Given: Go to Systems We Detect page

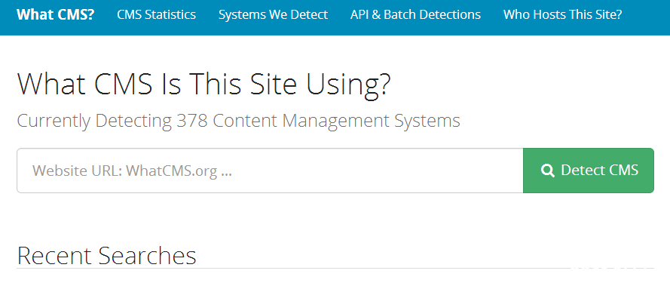Looking at the screenshot, I should (x=273, y=14).
